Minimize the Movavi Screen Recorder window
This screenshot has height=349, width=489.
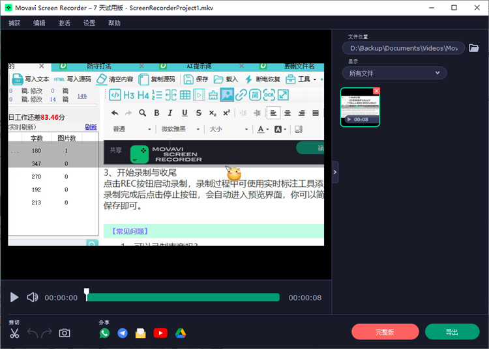click(432, 8)
